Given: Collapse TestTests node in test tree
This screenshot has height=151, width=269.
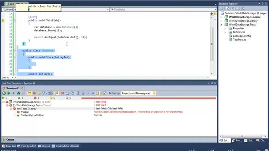Looking at the screenshot, I should tap(11, 109).
